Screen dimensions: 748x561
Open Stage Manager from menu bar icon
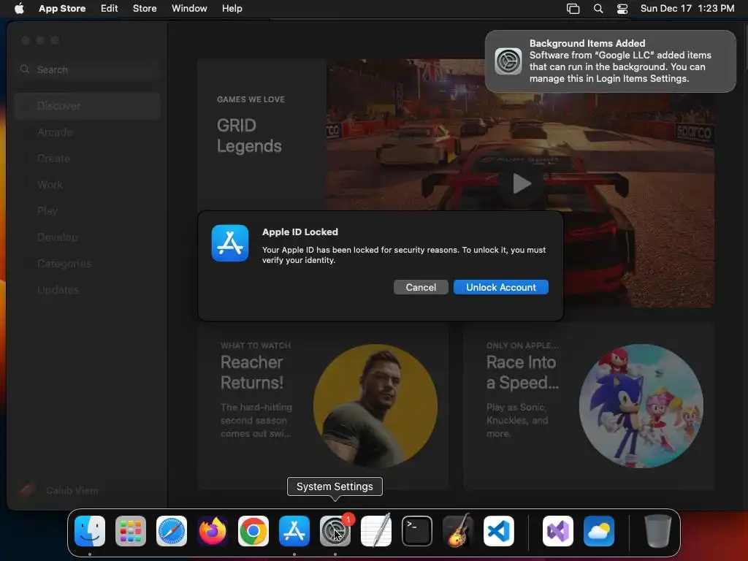tap(573, 9)
